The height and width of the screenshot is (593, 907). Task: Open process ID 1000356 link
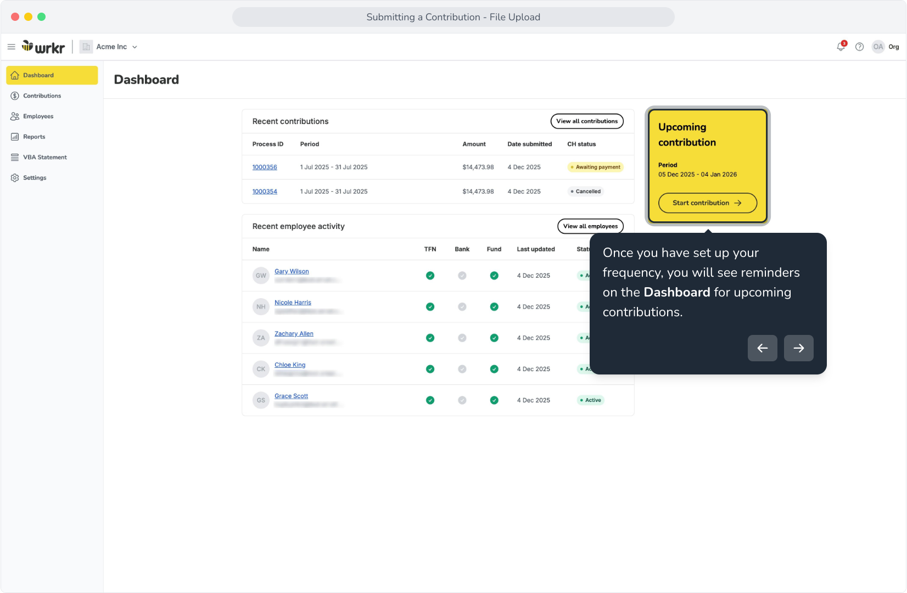point(265,167)
